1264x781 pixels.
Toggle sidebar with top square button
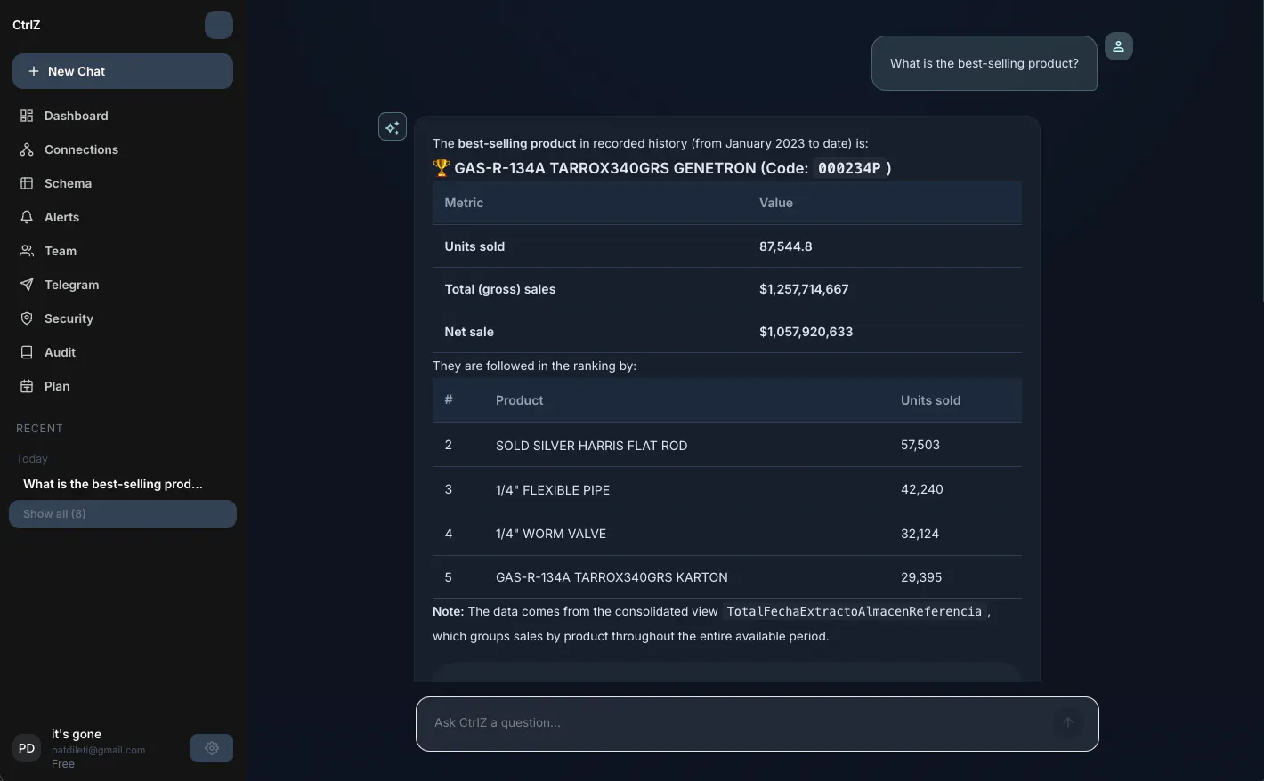pos(219,25)
